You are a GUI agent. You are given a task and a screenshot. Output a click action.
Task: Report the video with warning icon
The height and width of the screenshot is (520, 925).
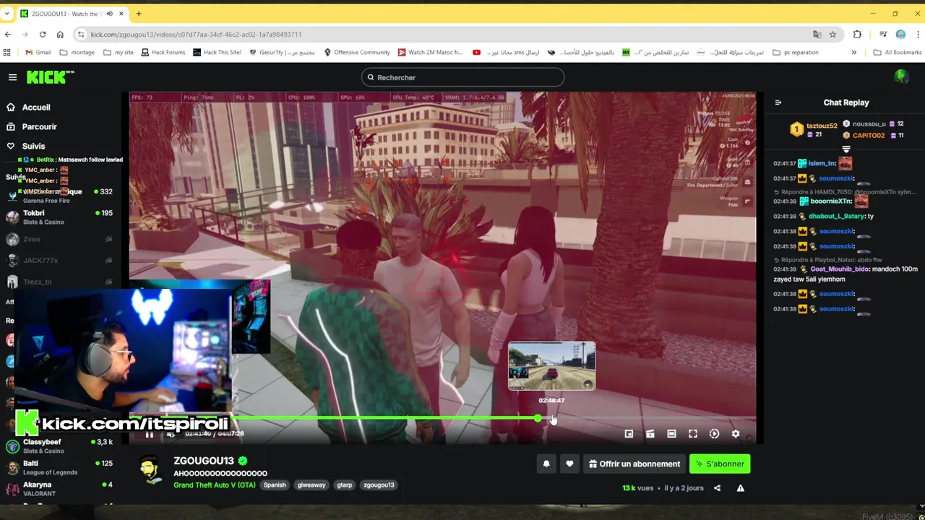coord(741,488)
